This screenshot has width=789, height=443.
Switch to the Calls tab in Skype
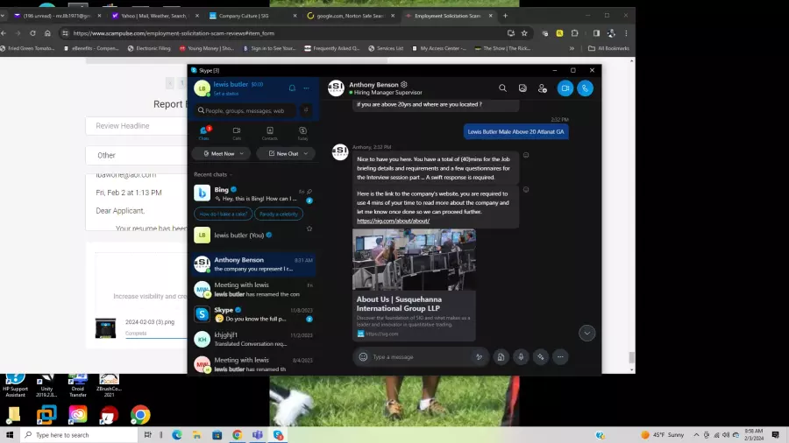(237, 133)
